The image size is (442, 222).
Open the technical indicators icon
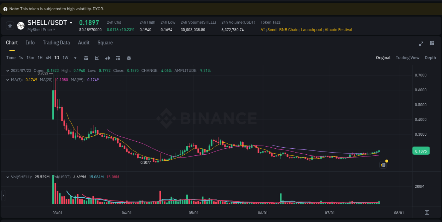pyautogui.click(x=118, y=58)
